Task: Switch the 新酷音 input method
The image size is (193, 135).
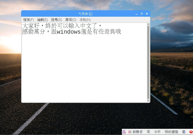Action: (135, 132)
